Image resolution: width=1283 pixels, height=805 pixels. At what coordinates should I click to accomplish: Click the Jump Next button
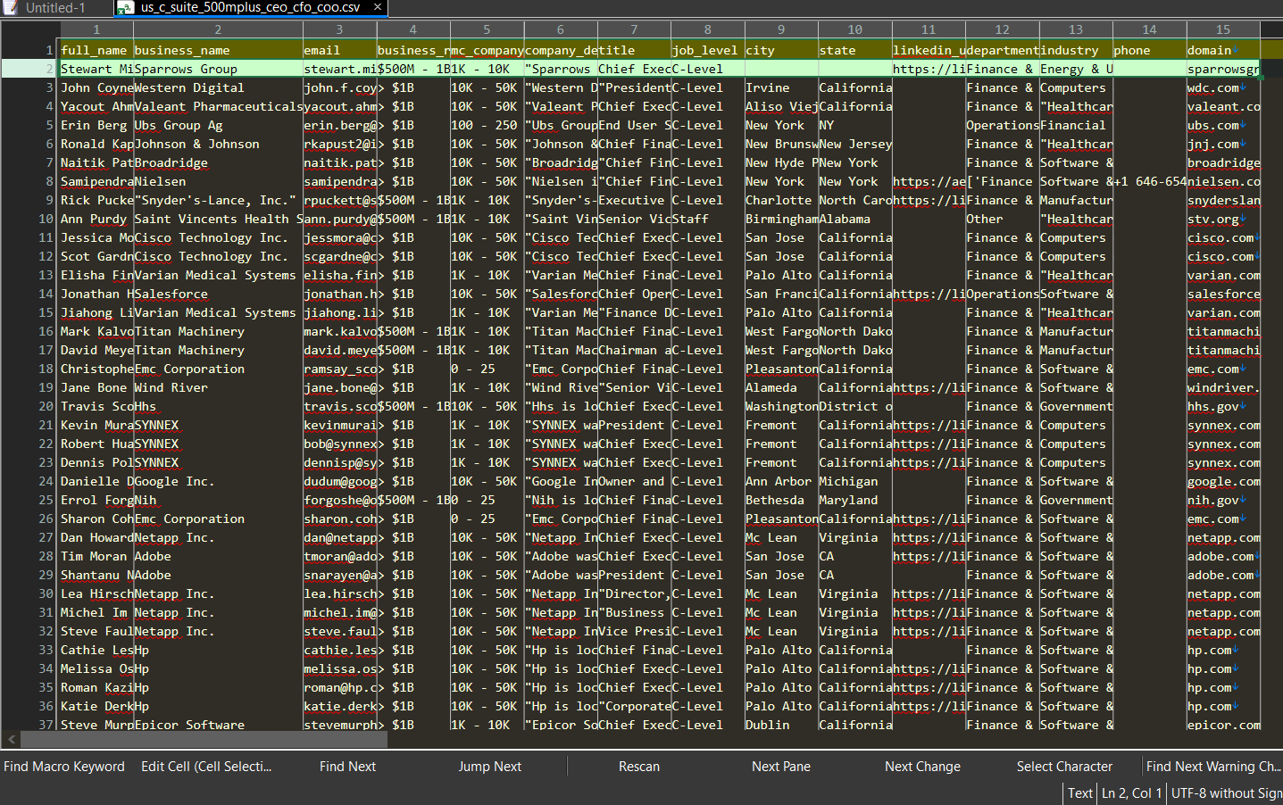point(489,767)
